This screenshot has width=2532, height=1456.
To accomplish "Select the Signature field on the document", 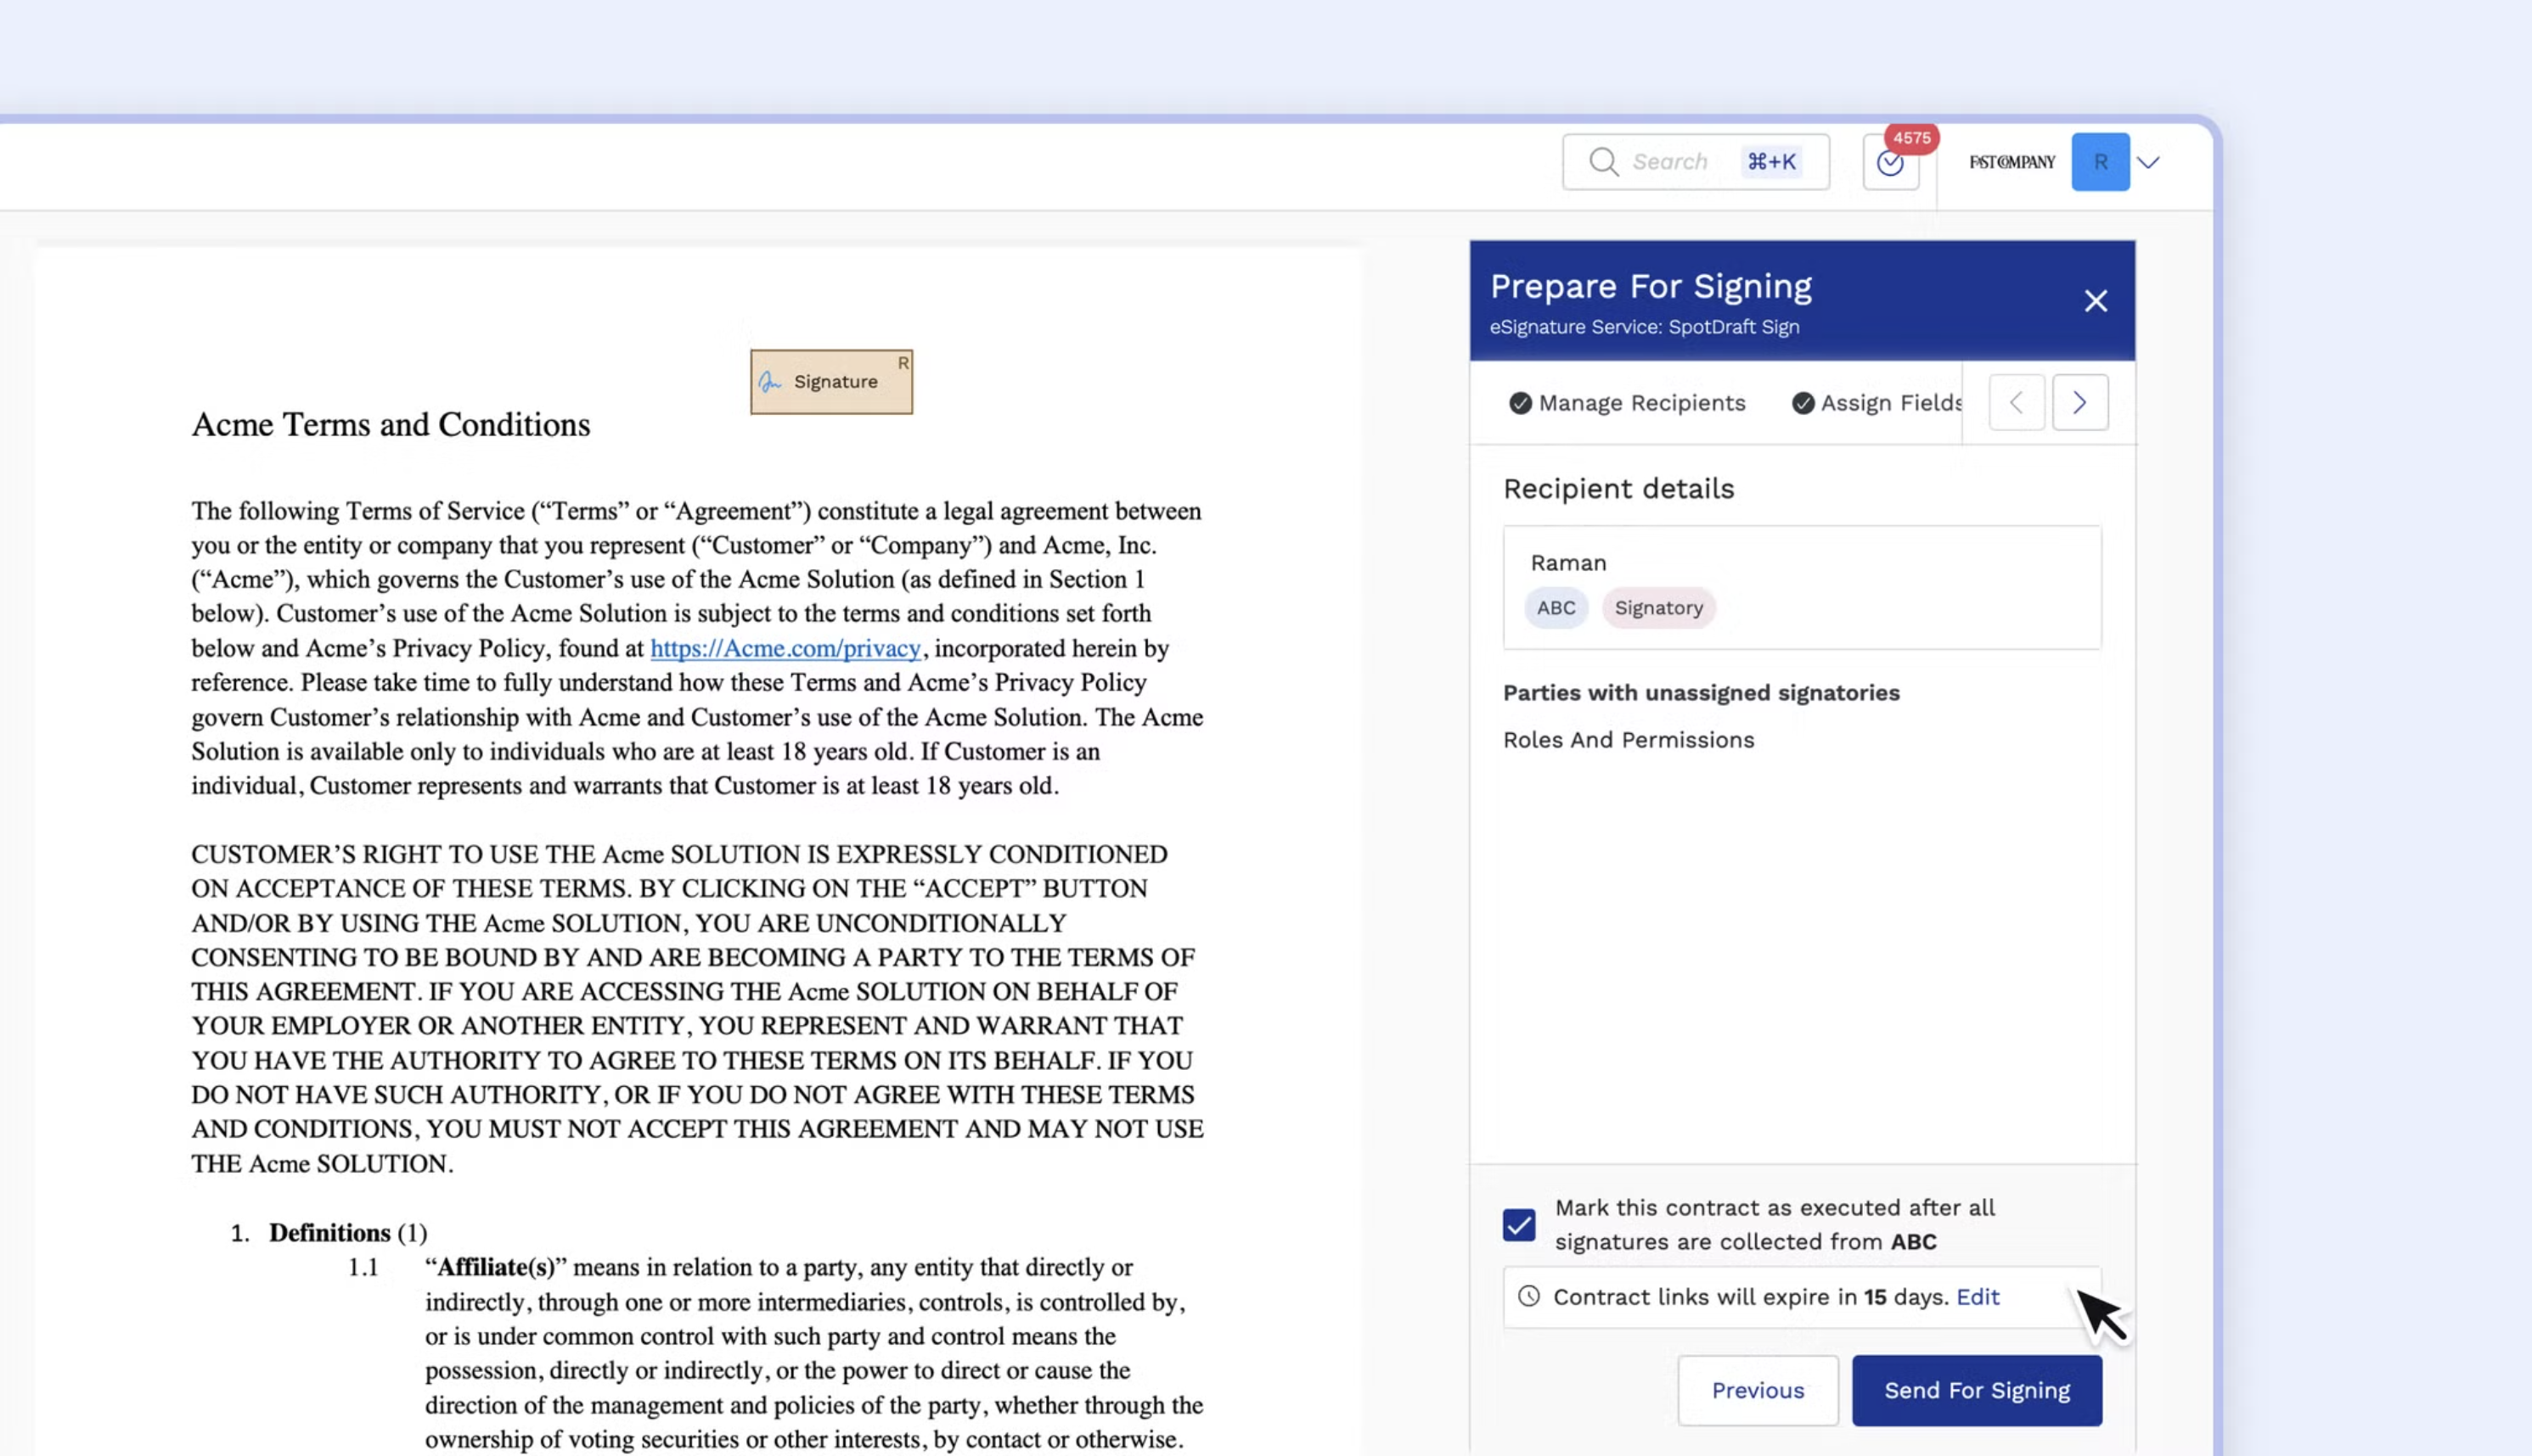I will coord(830,382).
